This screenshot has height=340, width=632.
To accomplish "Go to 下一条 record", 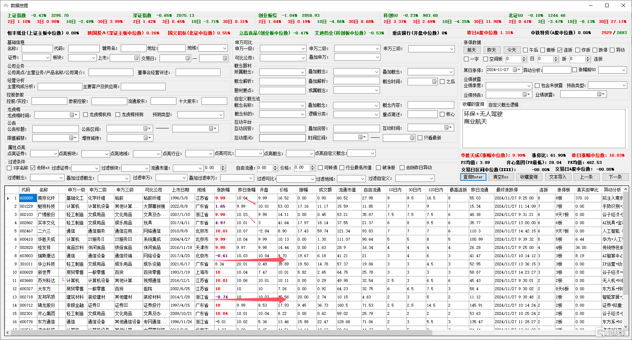I will (615, 177).
